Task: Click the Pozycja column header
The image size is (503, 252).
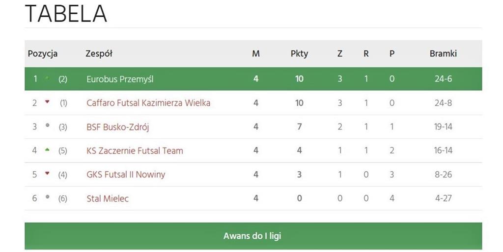Action: pos(43,54)
